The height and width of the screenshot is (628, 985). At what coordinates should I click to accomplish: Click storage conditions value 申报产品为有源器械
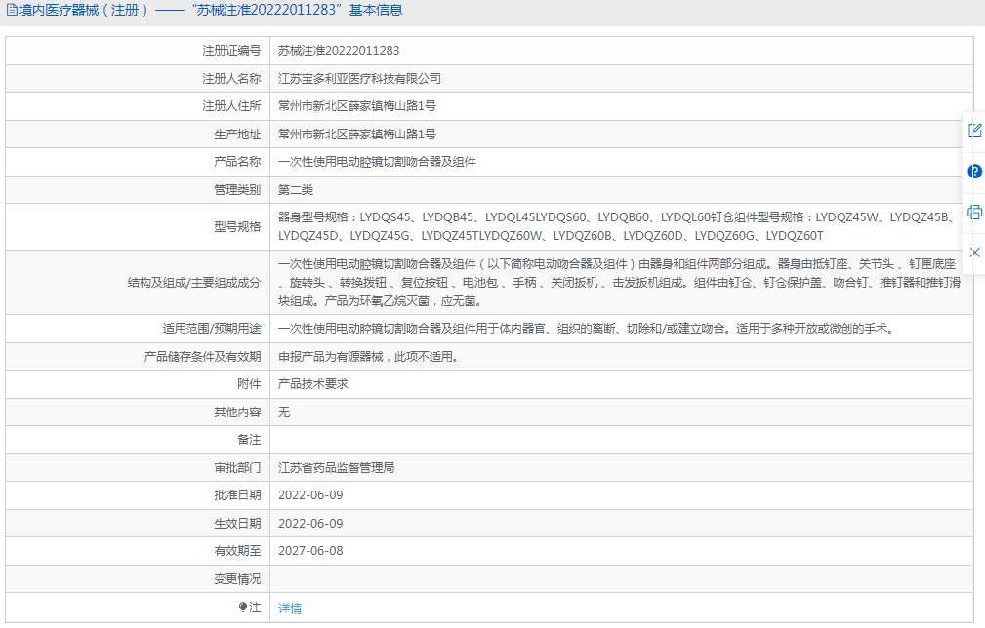pos(368,356)
